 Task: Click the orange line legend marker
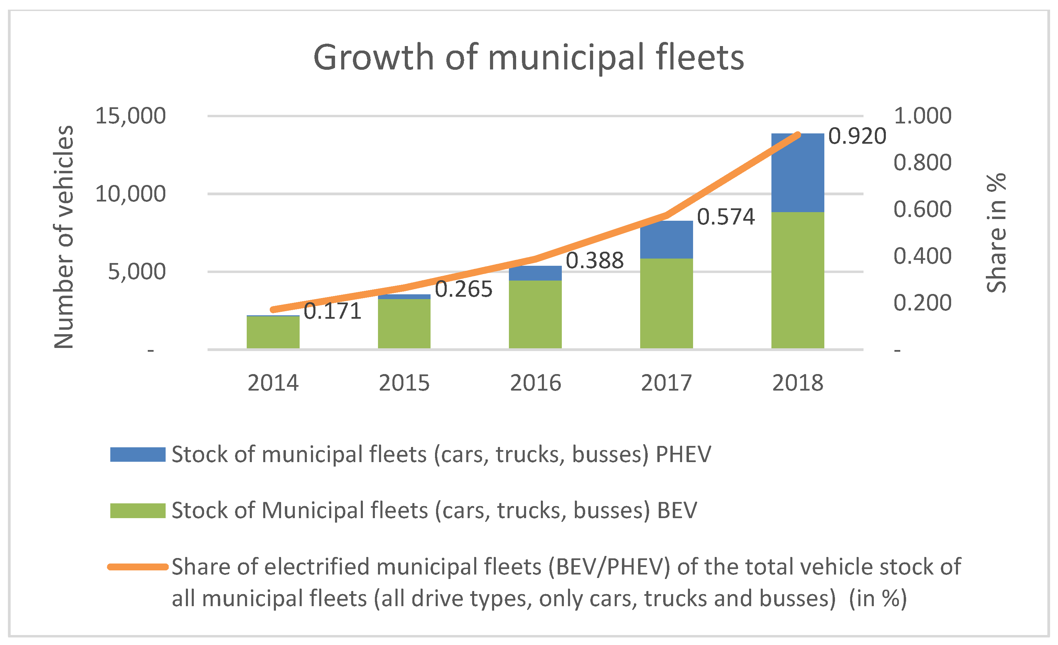pyautogui.click(x=137, y=567)
